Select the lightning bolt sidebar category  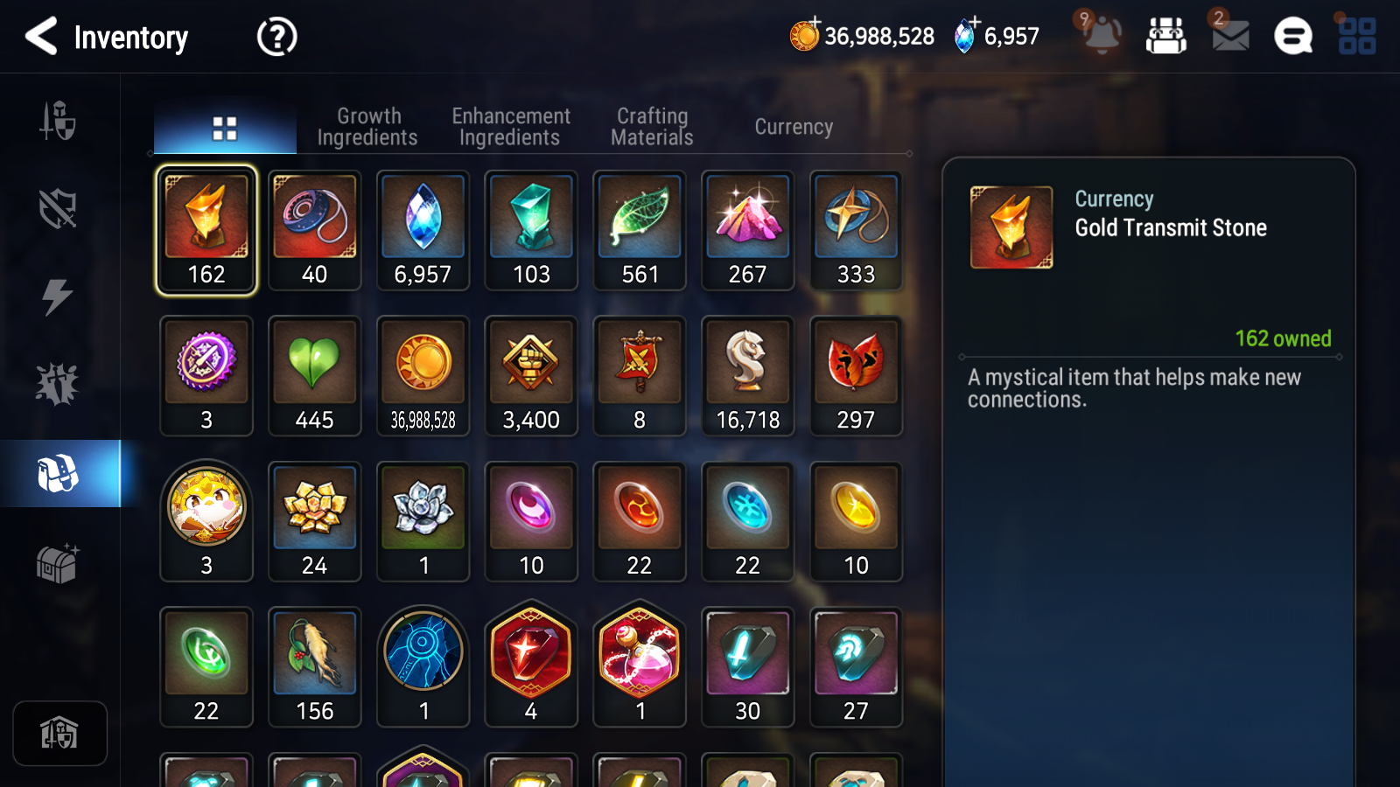coord(58,296)
